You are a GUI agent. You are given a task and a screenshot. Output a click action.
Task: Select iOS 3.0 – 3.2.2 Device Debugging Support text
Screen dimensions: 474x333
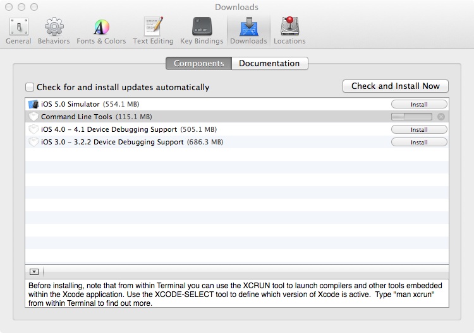[x=112, y=142]
